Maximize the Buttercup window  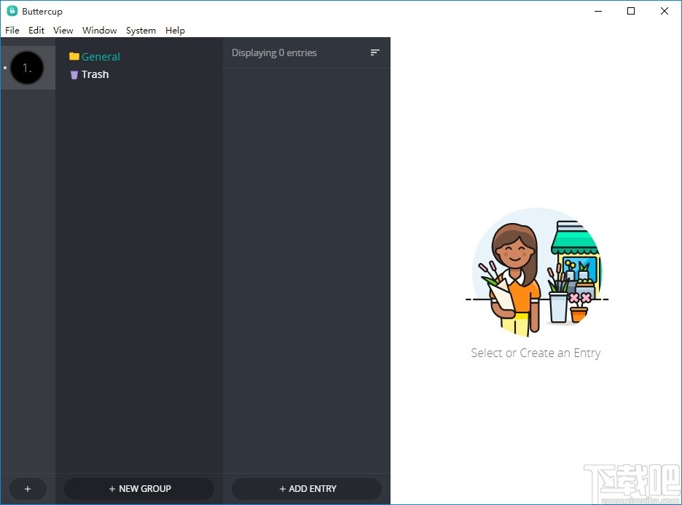tap(631, 12)
